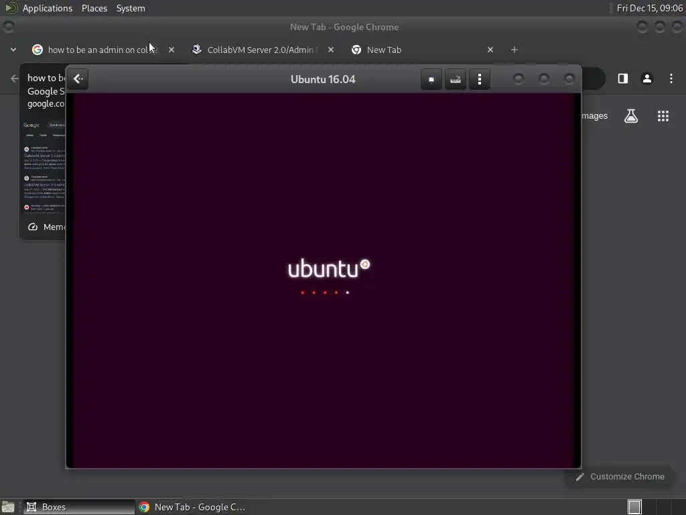Select Google Chrome in the taskbar
Screen dimensions: 686x515
coord(192,507)
